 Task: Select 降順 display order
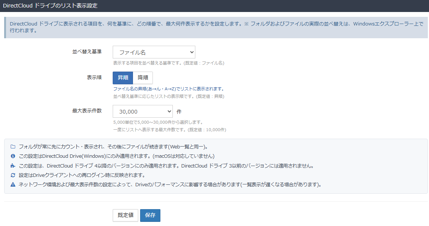[x=143, y=78]
